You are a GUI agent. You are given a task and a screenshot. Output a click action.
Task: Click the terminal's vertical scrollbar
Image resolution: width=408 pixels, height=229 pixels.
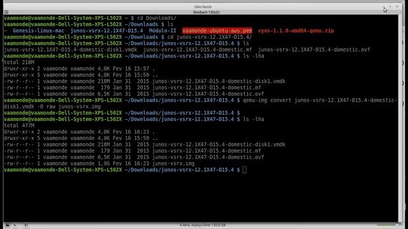[x=400, y=118]
